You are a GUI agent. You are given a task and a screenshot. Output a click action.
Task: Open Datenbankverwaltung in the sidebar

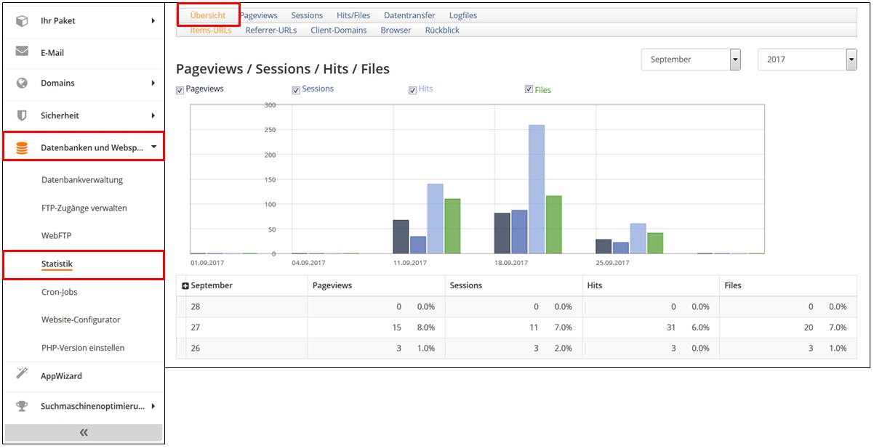pos(82,180)
